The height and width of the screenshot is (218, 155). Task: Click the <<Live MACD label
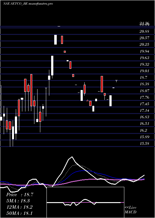point(131,210)
